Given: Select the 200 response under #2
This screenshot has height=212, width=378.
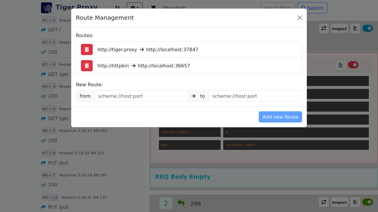Looking at the screenshot, I should click(x=53, y=52).
